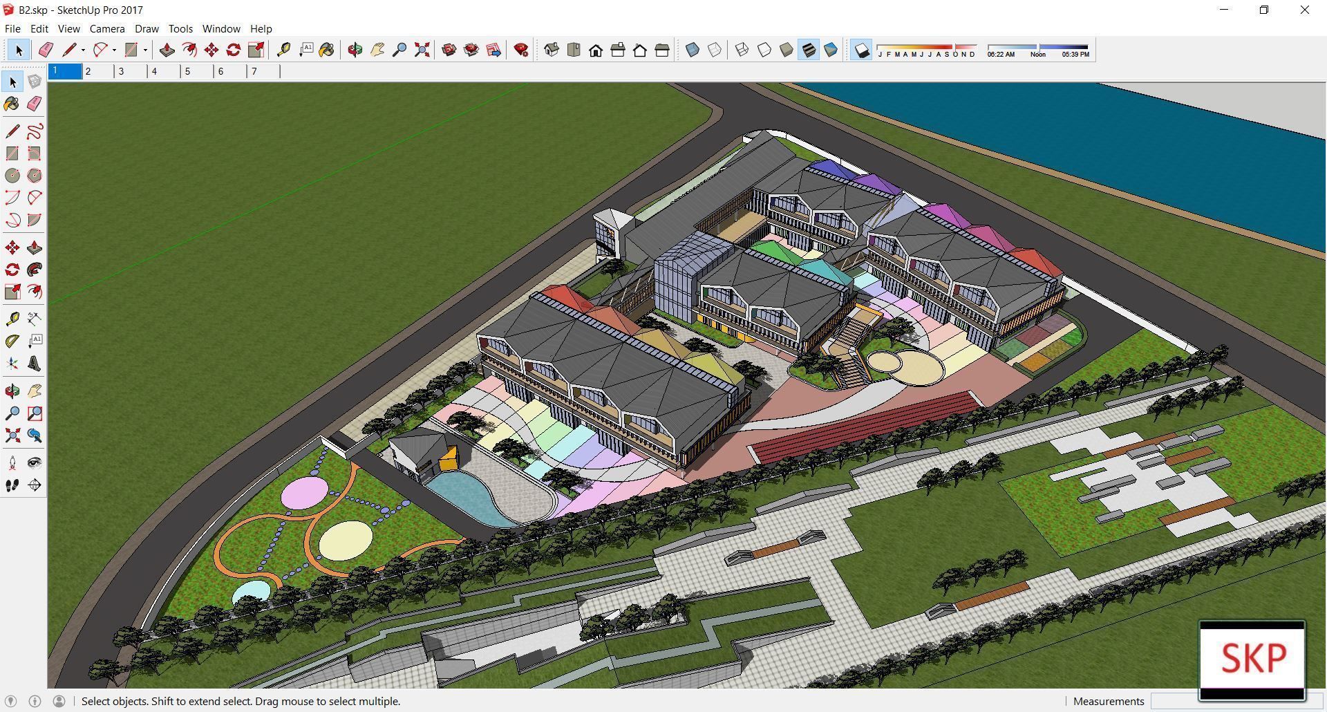Open the File menu

point(12,28)
